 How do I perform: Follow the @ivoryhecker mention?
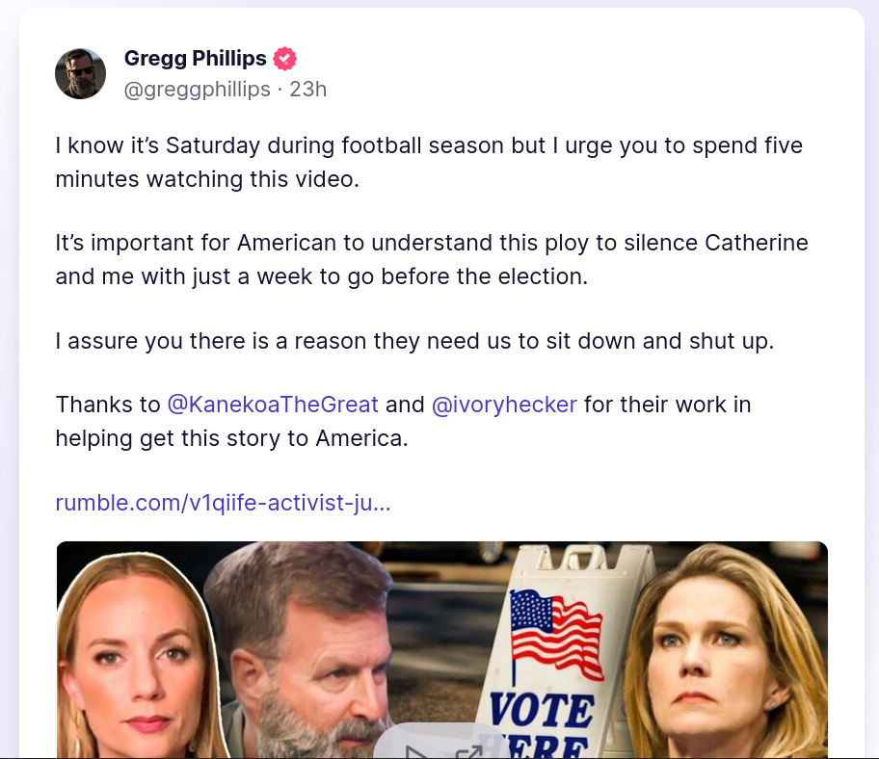(504, 405)
